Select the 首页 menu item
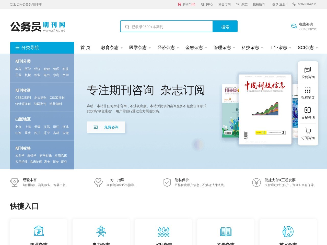This screenshot has height=245, width=327. [x=85, y=47]
